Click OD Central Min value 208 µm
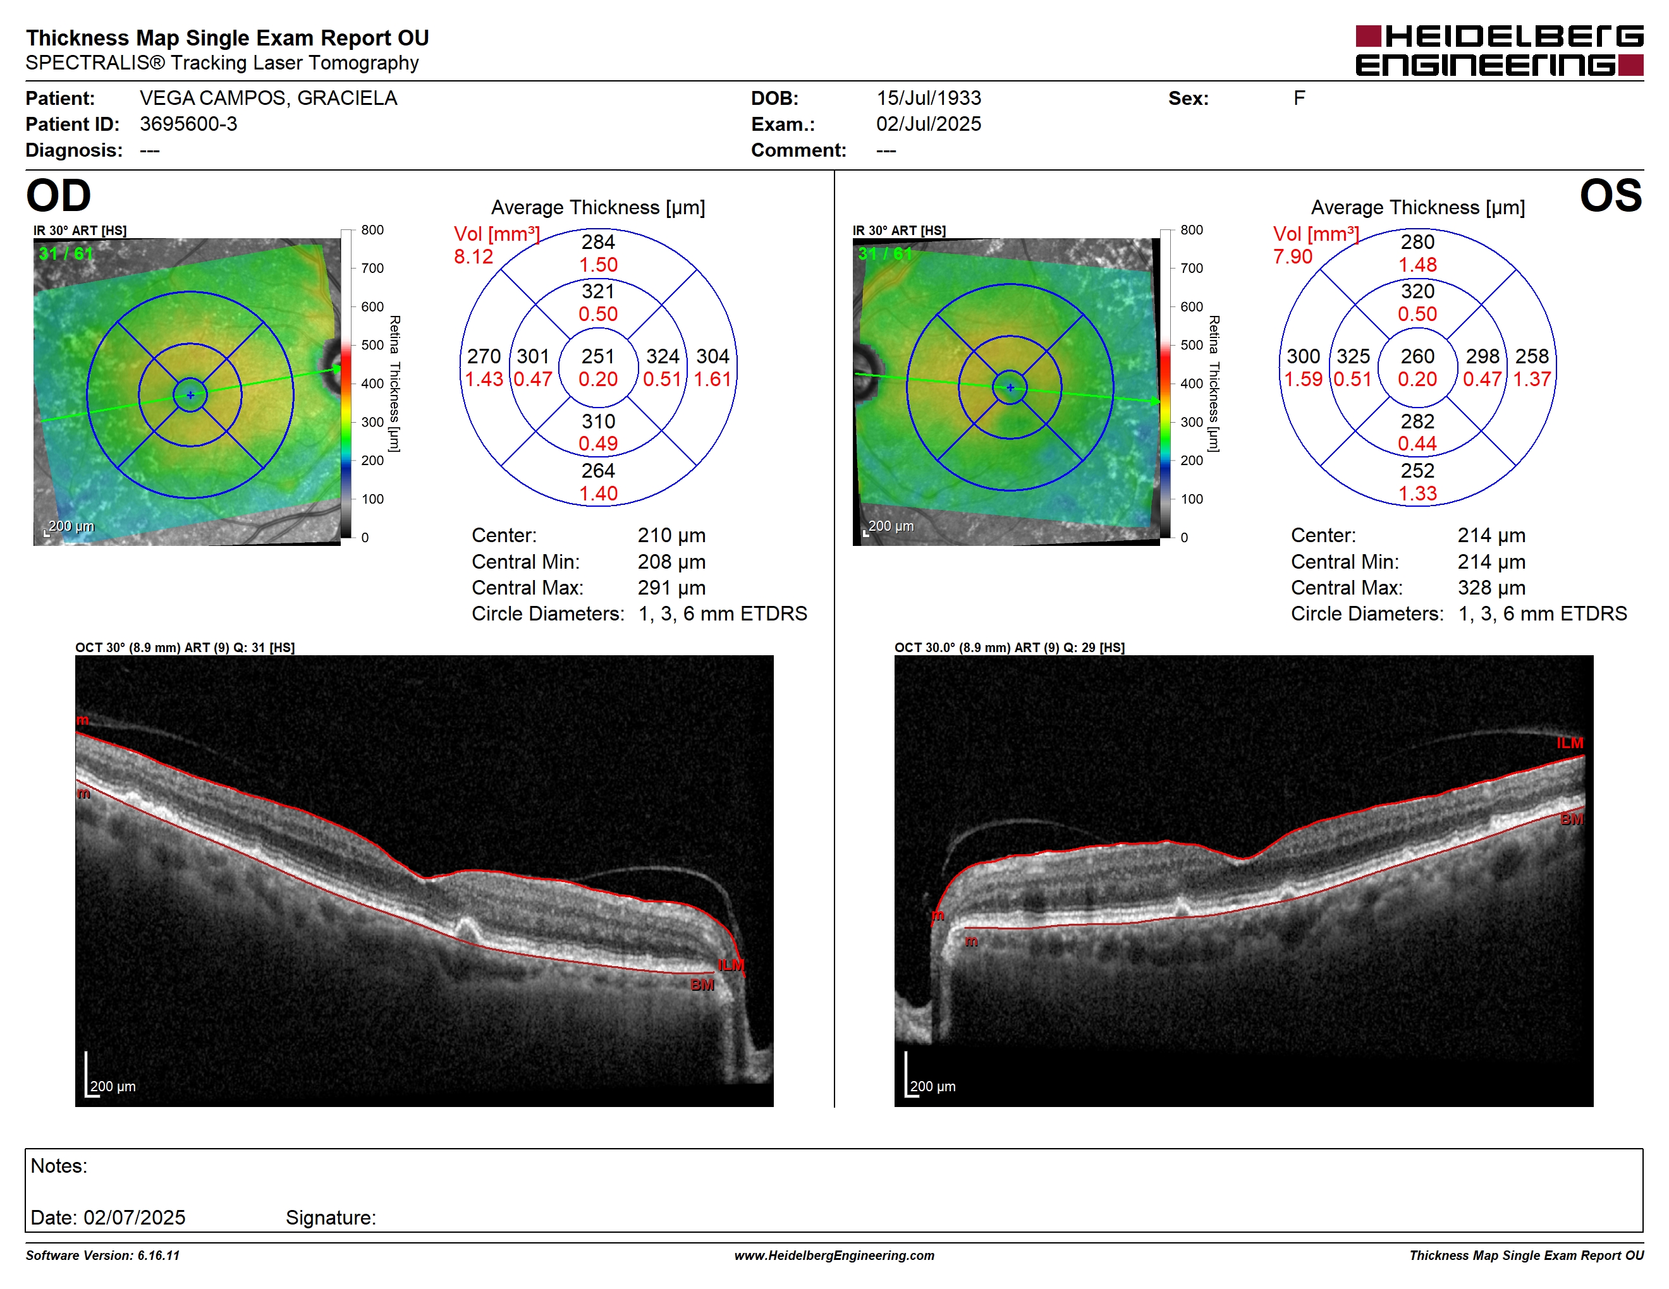 672,562
